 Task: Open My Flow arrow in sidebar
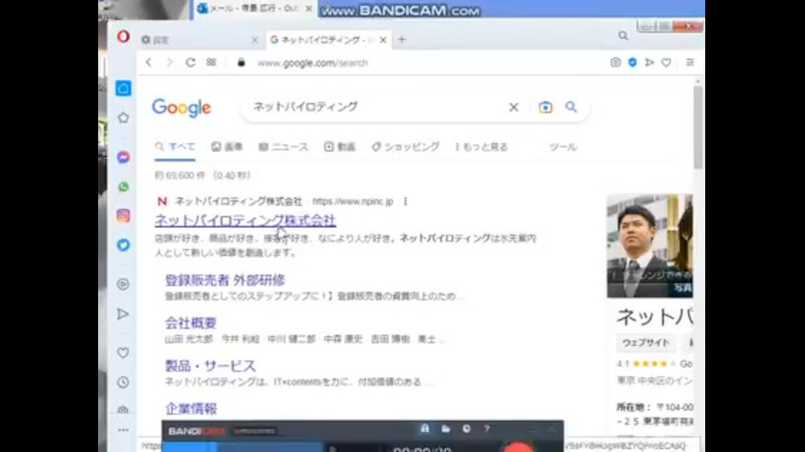123,314
